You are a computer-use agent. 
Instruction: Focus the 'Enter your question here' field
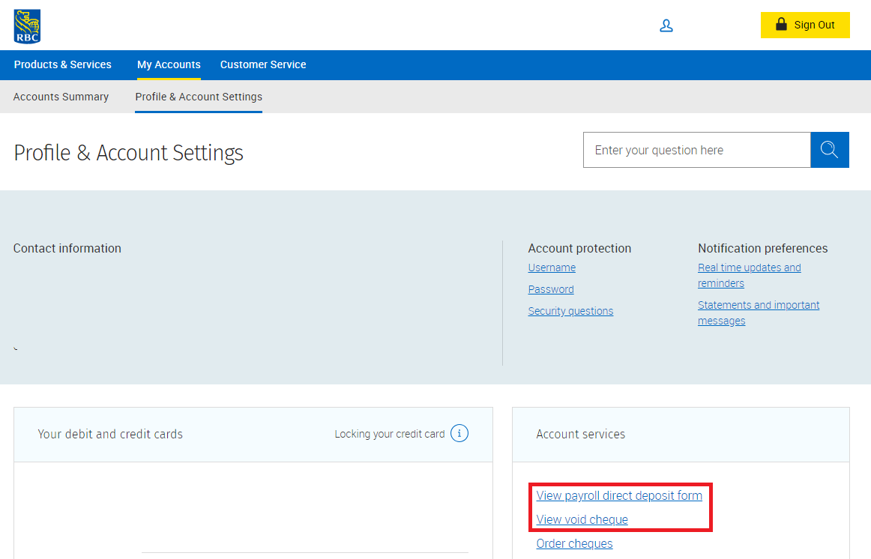[x=696, y=150]
